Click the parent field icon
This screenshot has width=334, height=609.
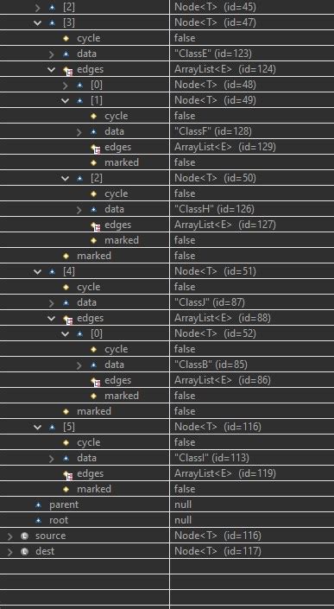[38, 505]
